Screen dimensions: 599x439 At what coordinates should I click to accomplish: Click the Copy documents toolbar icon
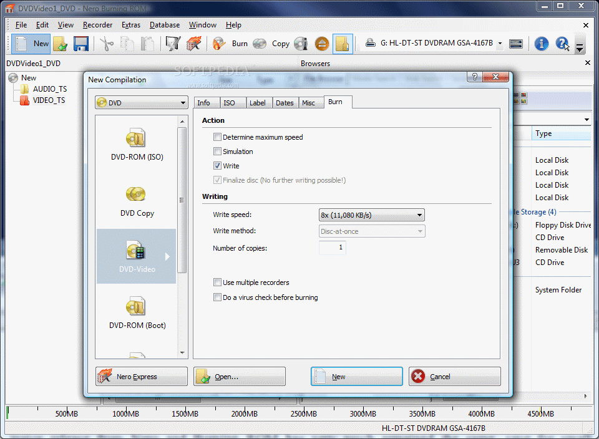point(127,44)
